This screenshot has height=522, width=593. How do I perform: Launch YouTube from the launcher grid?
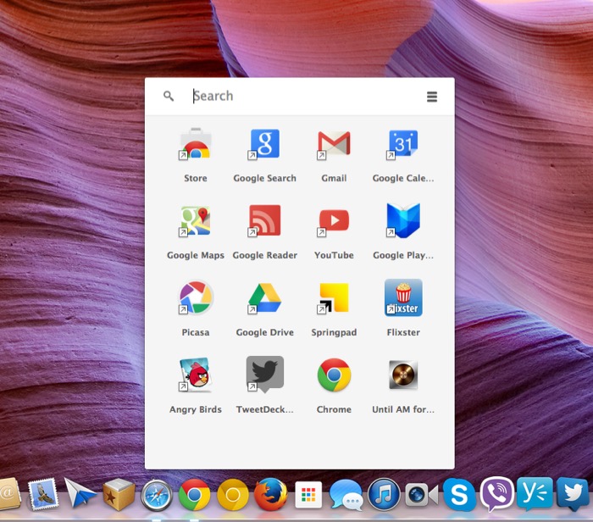pos(334,221)
